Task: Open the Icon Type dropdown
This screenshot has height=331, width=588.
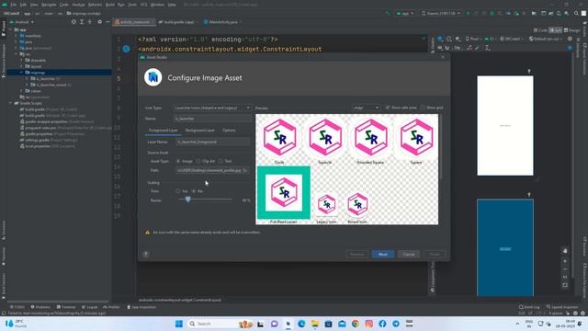Action: pyautogui.click(x=212, y=108)
